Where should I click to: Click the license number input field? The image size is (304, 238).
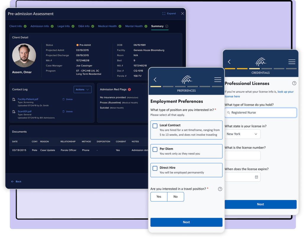[242, 155]
